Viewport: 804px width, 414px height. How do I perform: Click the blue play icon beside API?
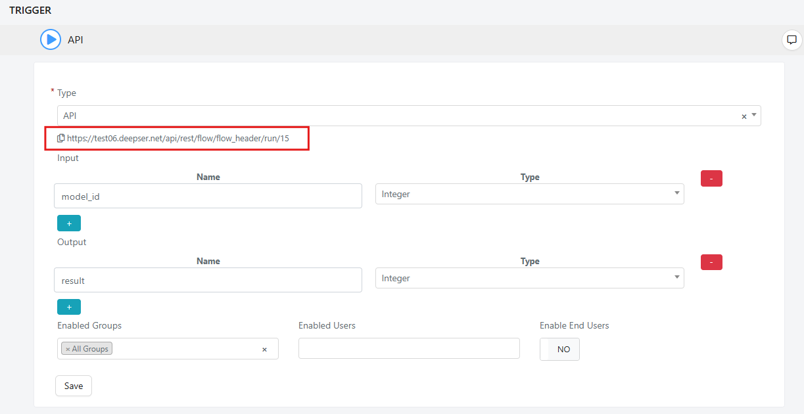51,39
